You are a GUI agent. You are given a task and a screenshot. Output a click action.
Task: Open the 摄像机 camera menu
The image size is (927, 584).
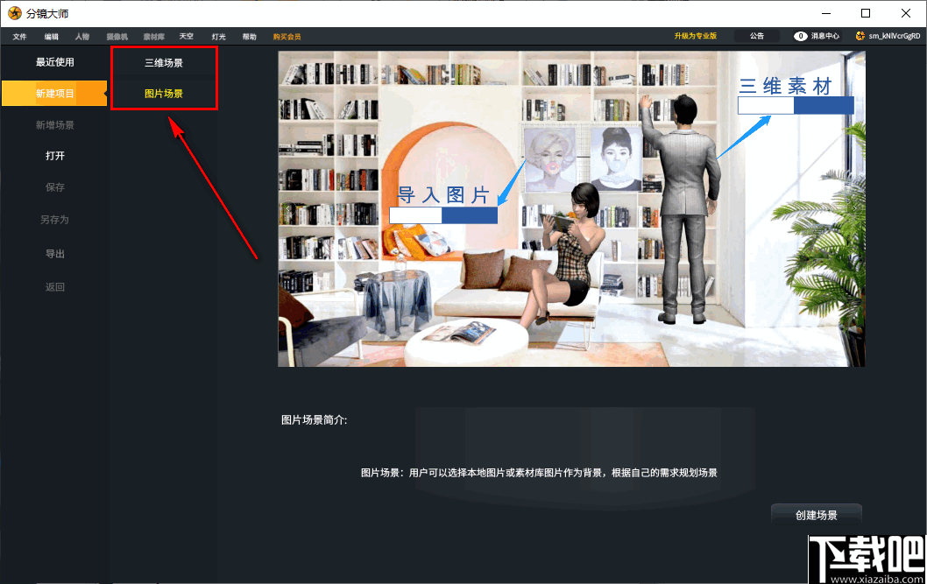(117, 37)
